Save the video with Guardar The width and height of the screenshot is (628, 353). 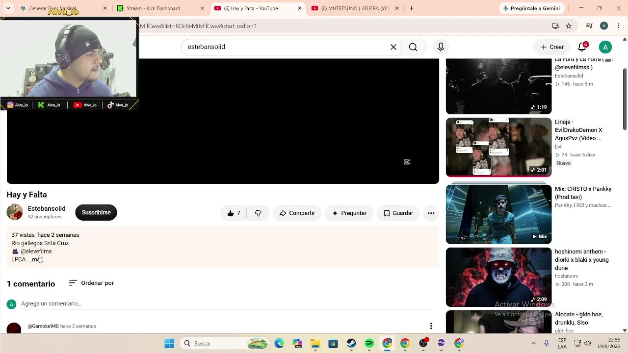click(398, 213)
